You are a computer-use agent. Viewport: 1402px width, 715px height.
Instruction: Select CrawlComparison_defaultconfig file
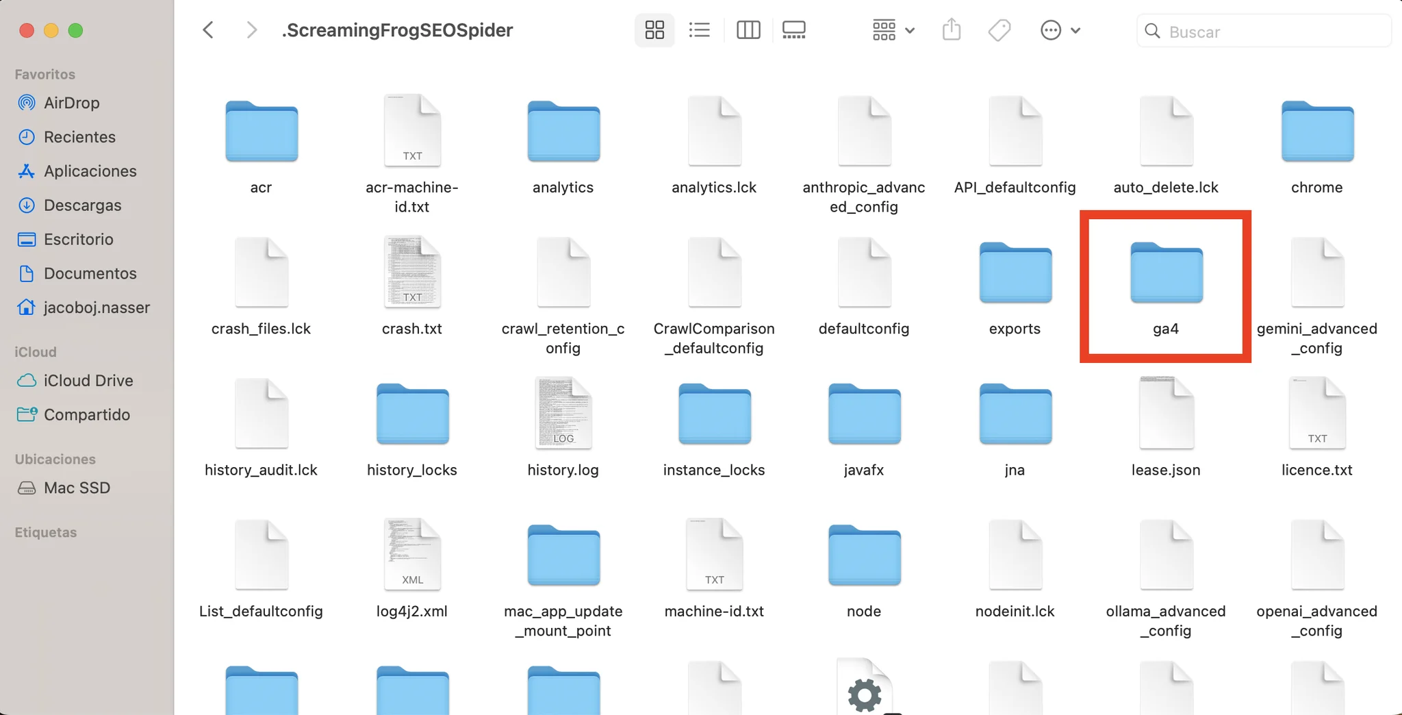point(714,272)
